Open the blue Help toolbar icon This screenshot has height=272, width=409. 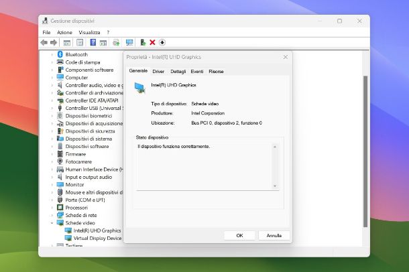(x=93, y=42)
